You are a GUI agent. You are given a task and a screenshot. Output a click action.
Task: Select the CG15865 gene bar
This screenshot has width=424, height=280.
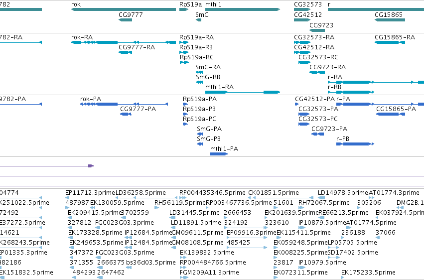click(x=390, y=20)
